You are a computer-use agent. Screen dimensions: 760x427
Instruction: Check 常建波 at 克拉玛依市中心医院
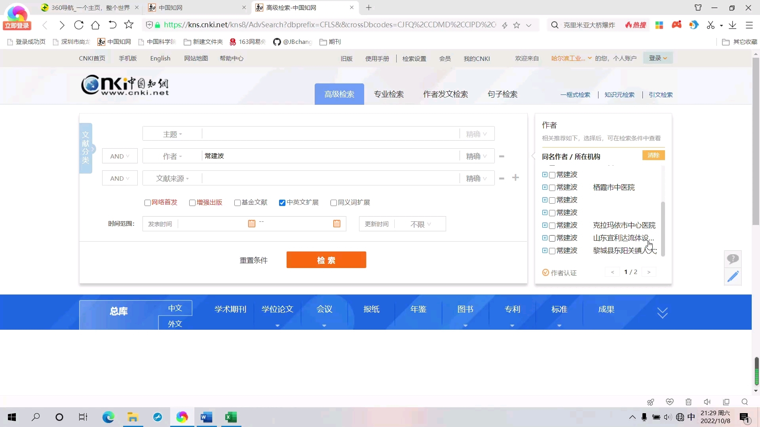pyautogui.click(x=552, y=226)
